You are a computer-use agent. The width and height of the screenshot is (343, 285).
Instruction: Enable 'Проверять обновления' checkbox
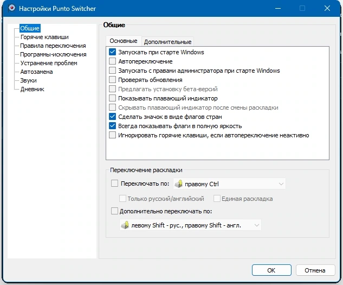[113, 80]
